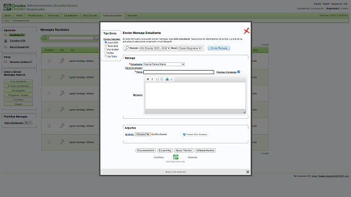The height and width of the screenshot is (197, 351).
Task: Close dialog with bottom bar X icon
Action: (247, 172)
